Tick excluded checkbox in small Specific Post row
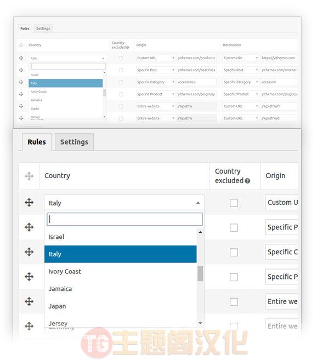The image size is (329, 360). (x=121, y=70)
